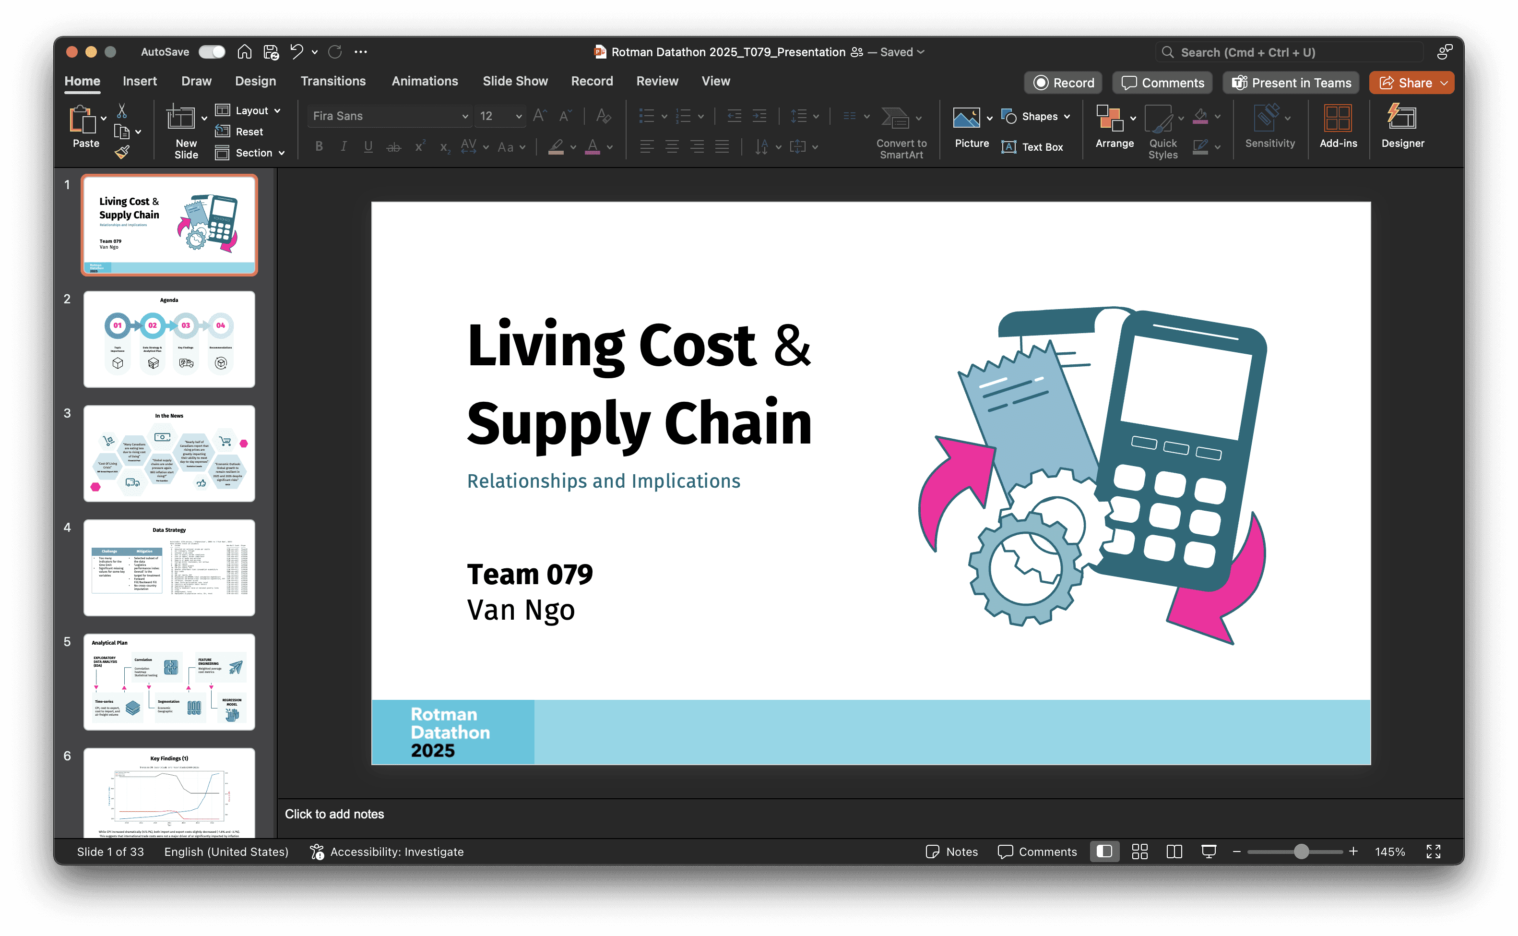The image size is (1518, 936).
Task: Click the Home icon in title bar
Action: tap(244, 52)
